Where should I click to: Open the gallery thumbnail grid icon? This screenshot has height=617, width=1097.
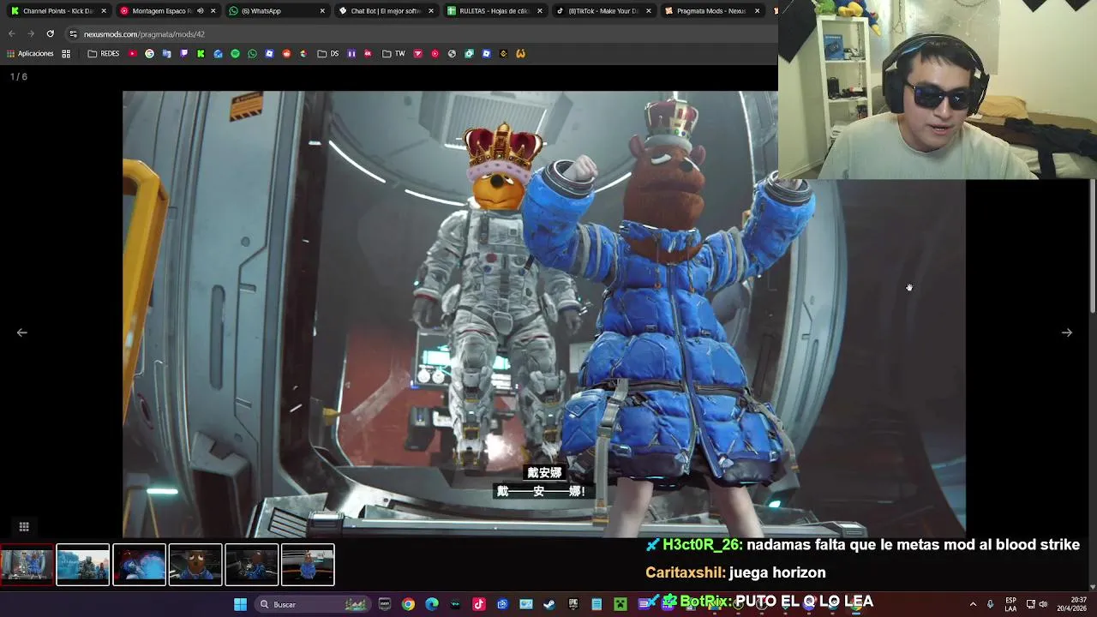click(x=24, y=526)
